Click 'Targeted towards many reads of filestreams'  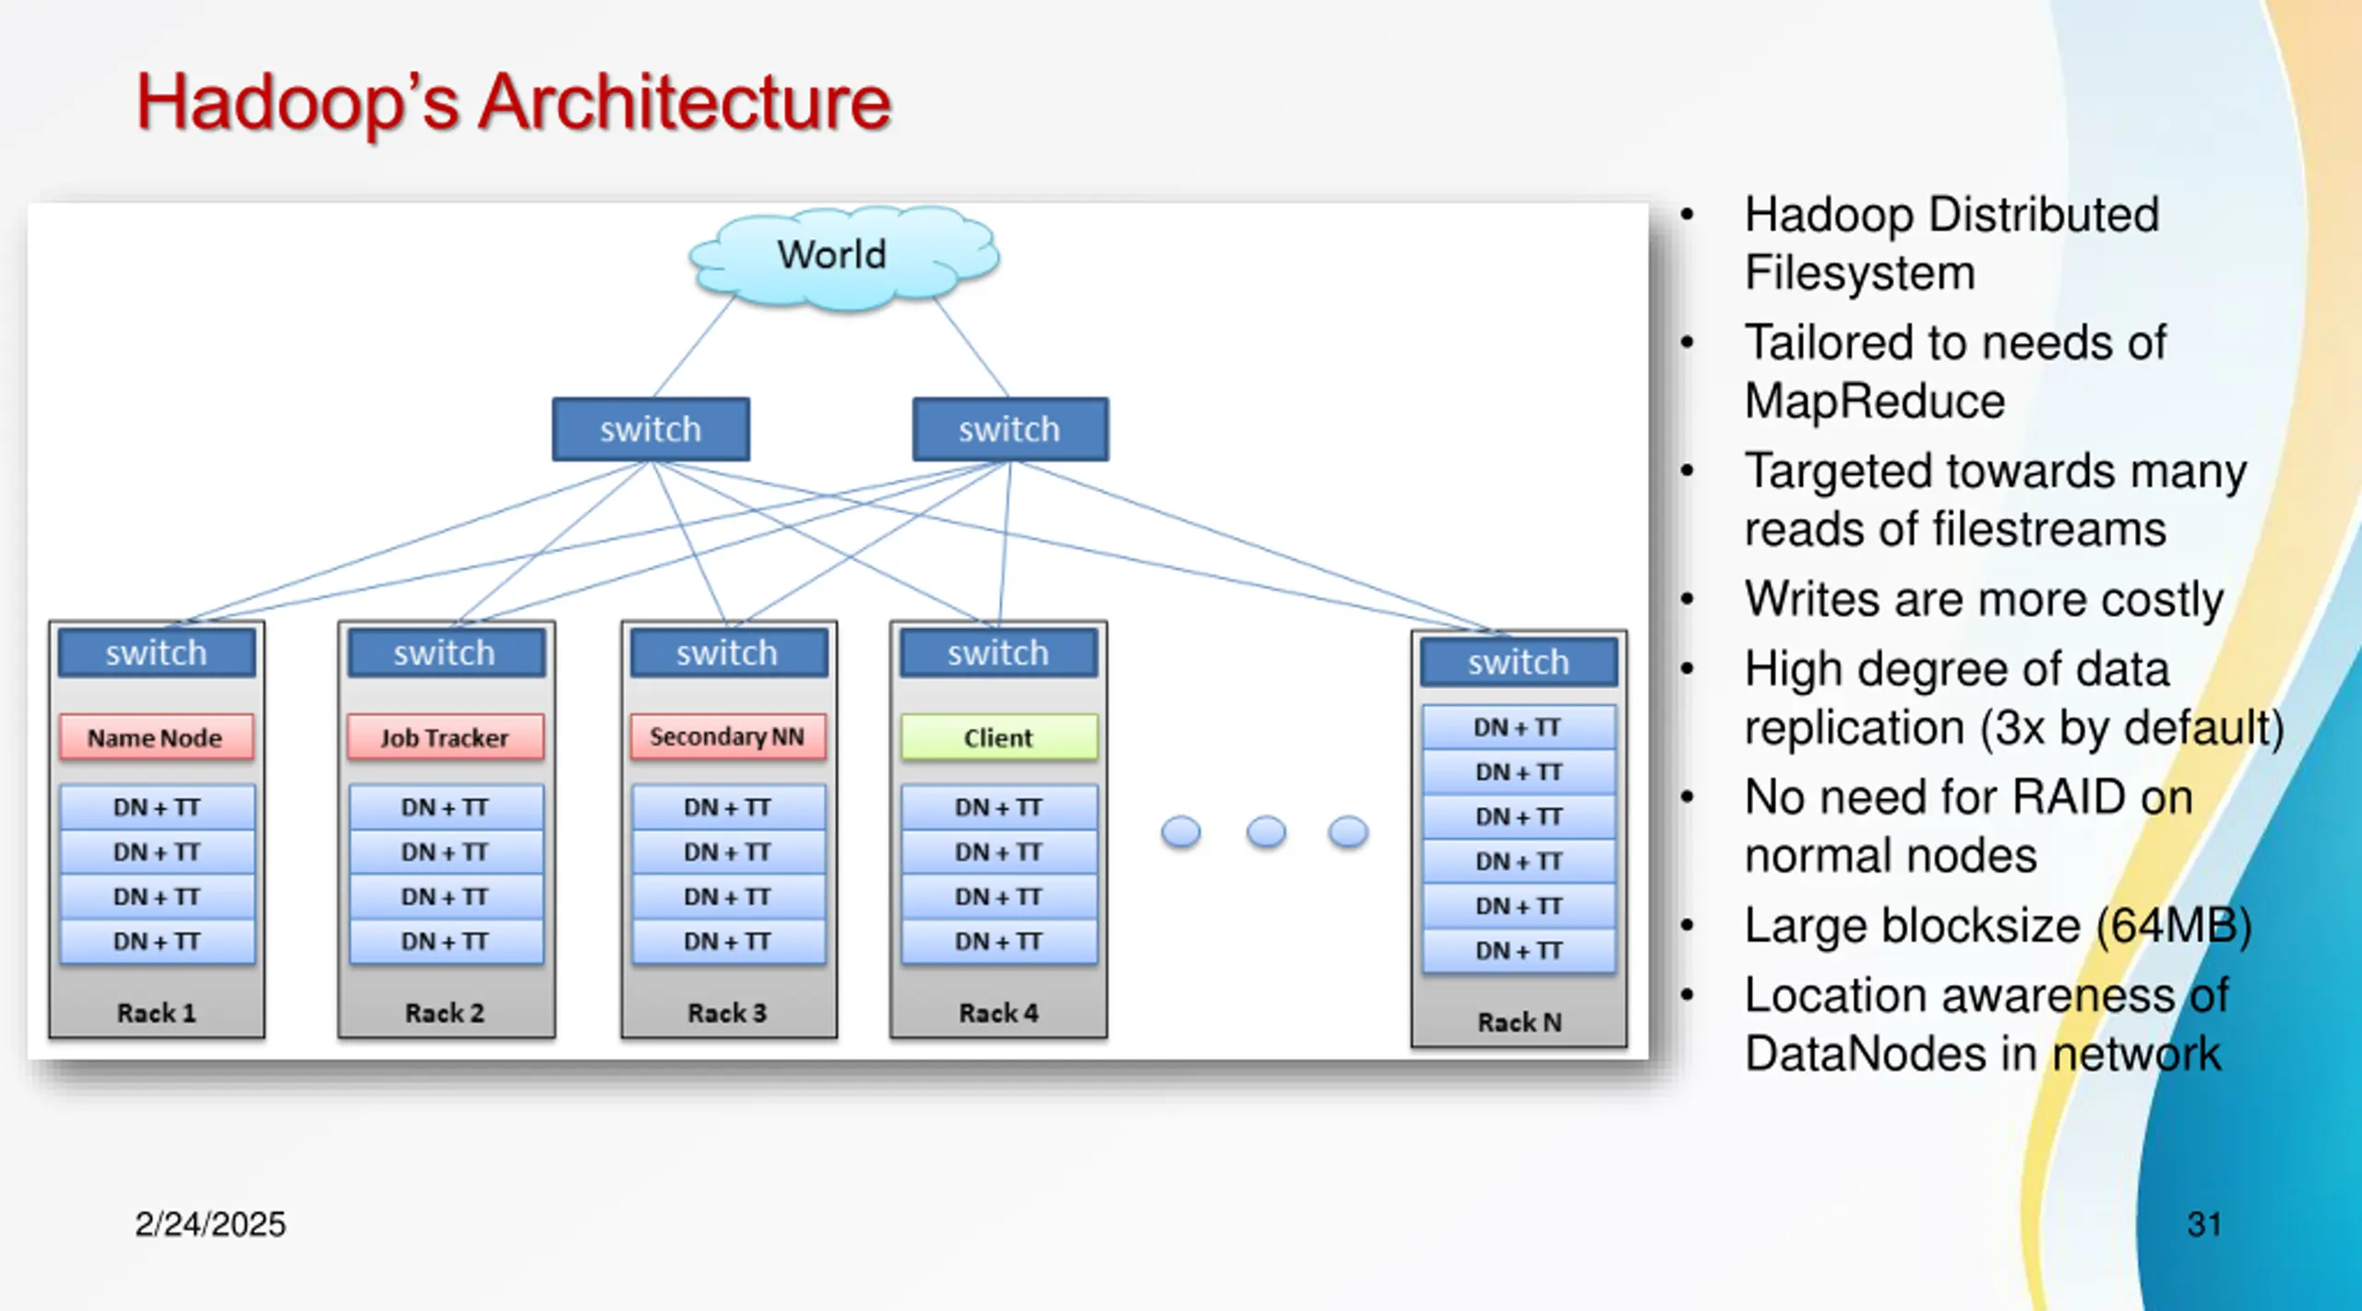click(x=1995, y=500)
